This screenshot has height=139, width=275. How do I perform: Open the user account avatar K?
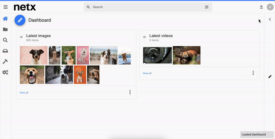point(270,7)
